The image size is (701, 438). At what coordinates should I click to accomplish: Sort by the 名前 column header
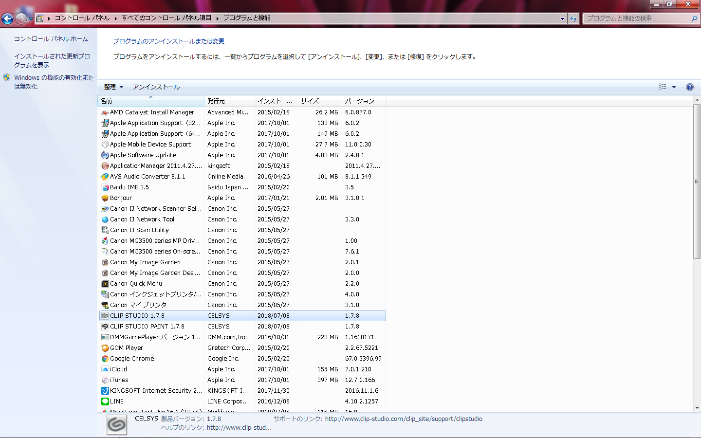click(x=151, y=101)
